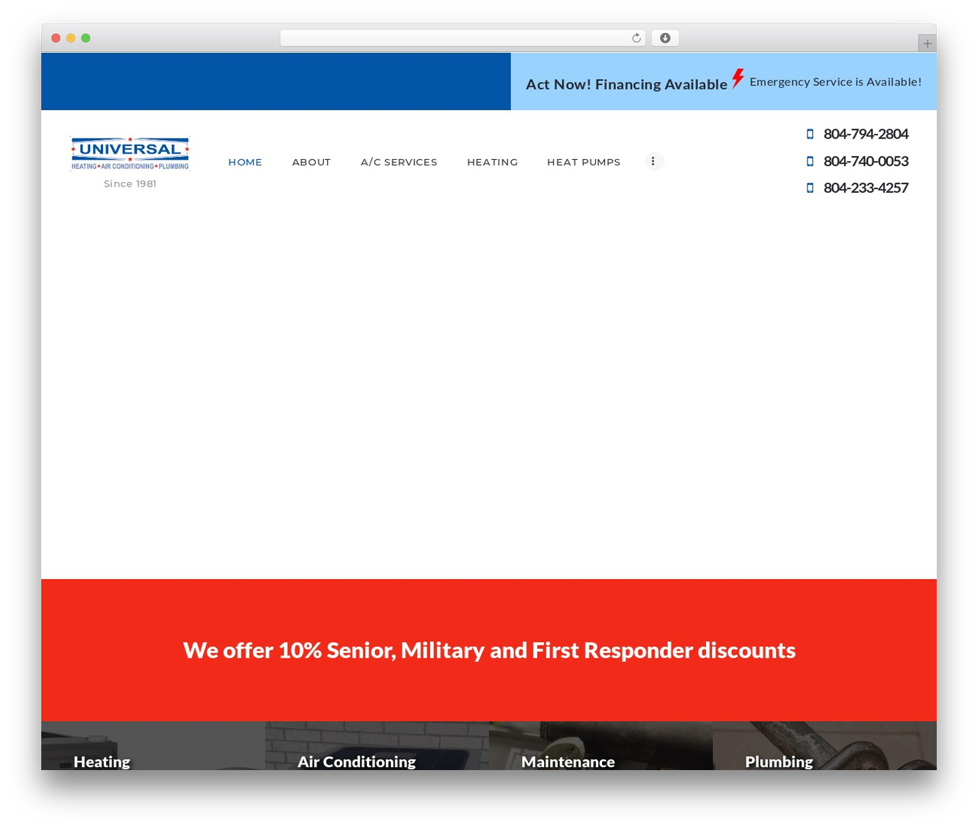Open the About menu item

(312, 162)
